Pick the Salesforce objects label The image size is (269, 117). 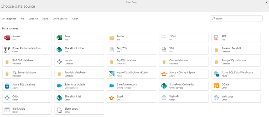pos(75,84)
